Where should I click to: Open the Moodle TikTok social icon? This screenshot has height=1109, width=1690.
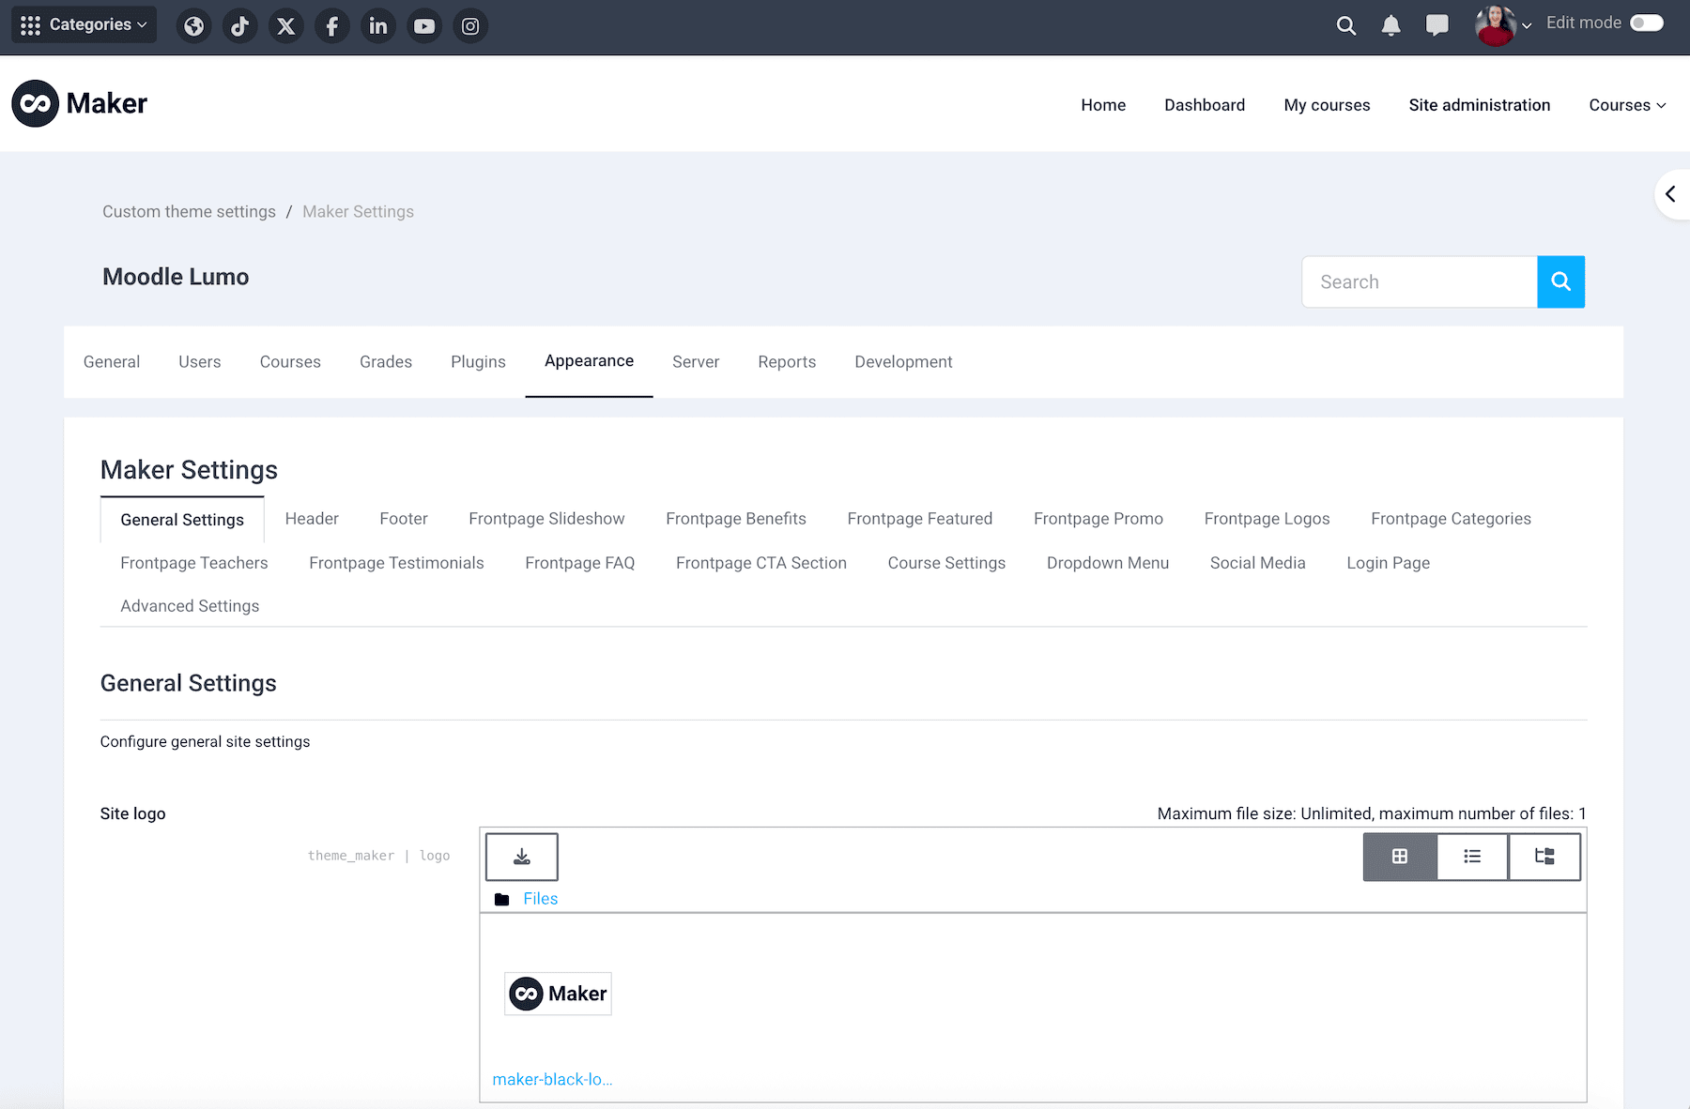click(240, 25)
